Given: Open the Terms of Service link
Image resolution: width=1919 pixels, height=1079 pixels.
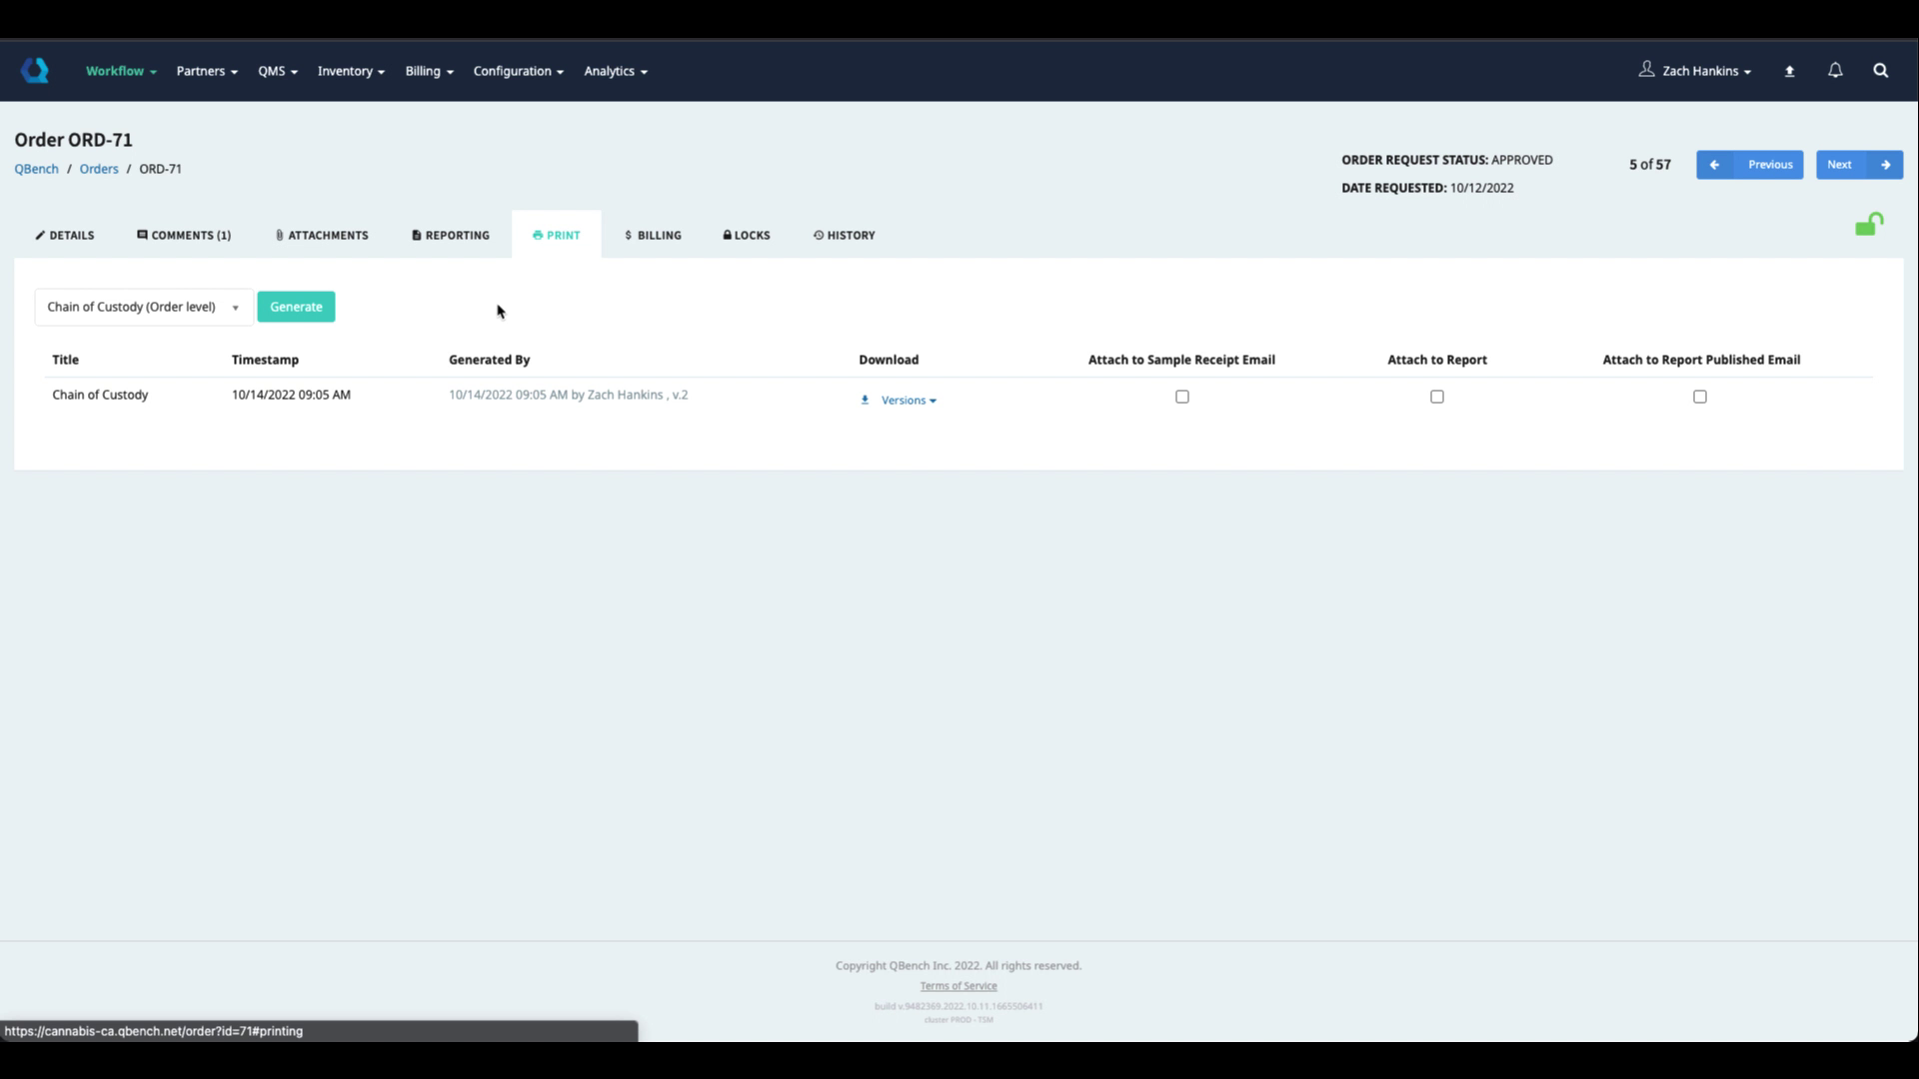Looking at the screenshot, I should 958,986.
